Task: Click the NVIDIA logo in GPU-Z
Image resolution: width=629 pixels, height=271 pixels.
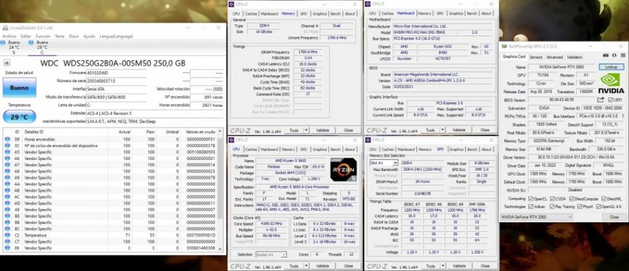Action: [612, 84]
